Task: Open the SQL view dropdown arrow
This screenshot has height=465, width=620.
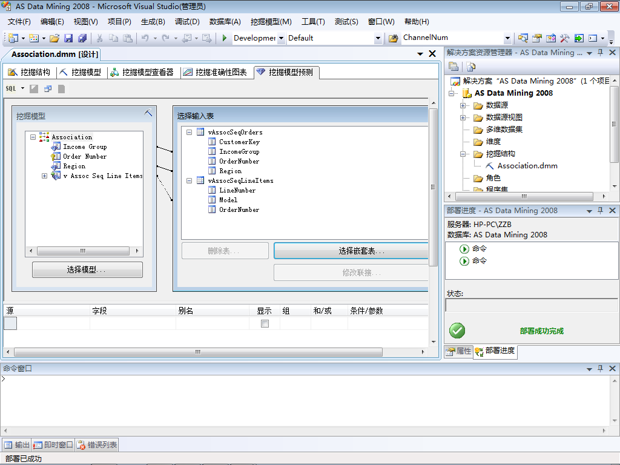Action: click(22, 88)
